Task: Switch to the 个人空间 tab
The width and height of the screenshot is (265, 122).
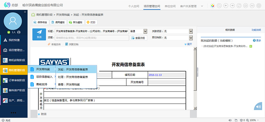Action: tap(133, 6)
